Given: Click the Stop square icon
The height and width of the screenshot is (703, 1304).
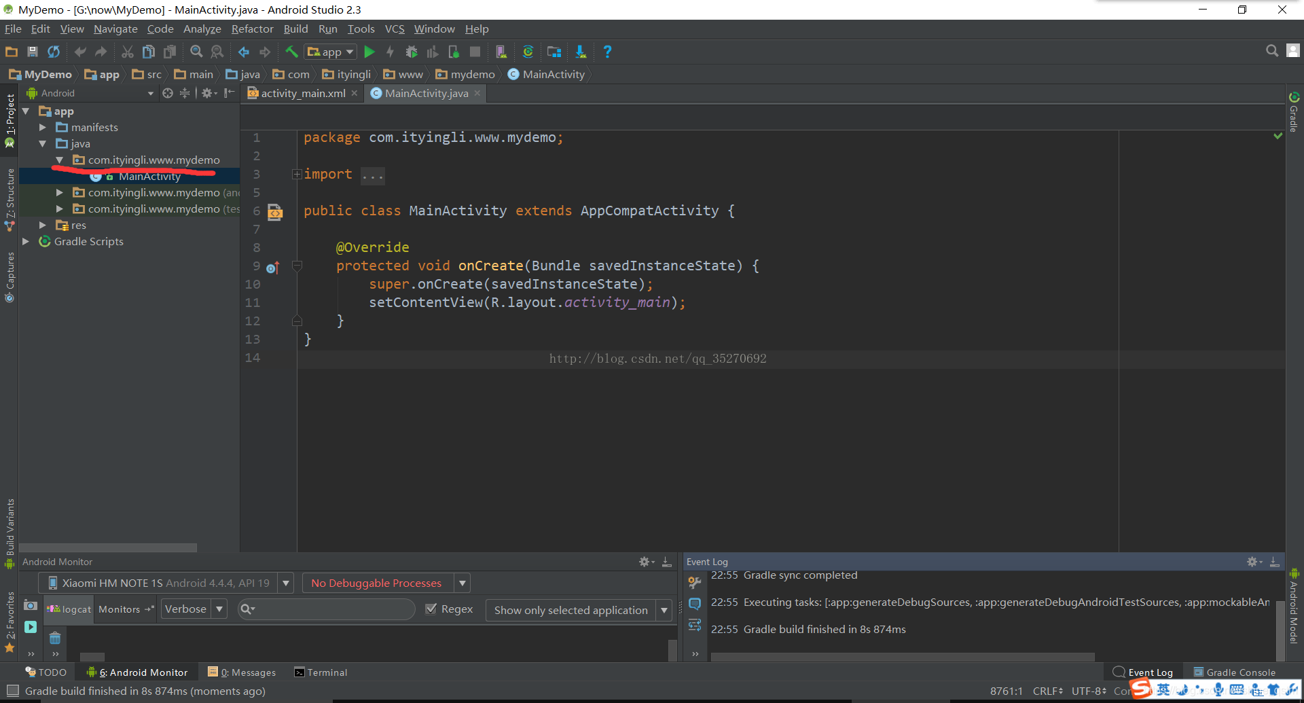Looking at the screenshot, I should coord(475,52).
